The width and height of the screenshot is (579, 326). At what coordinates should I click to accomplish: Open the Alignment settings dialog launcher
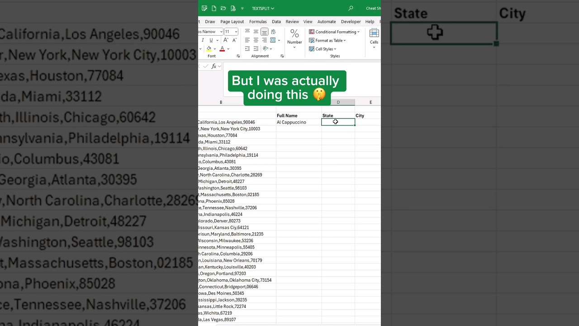[282, 56]
